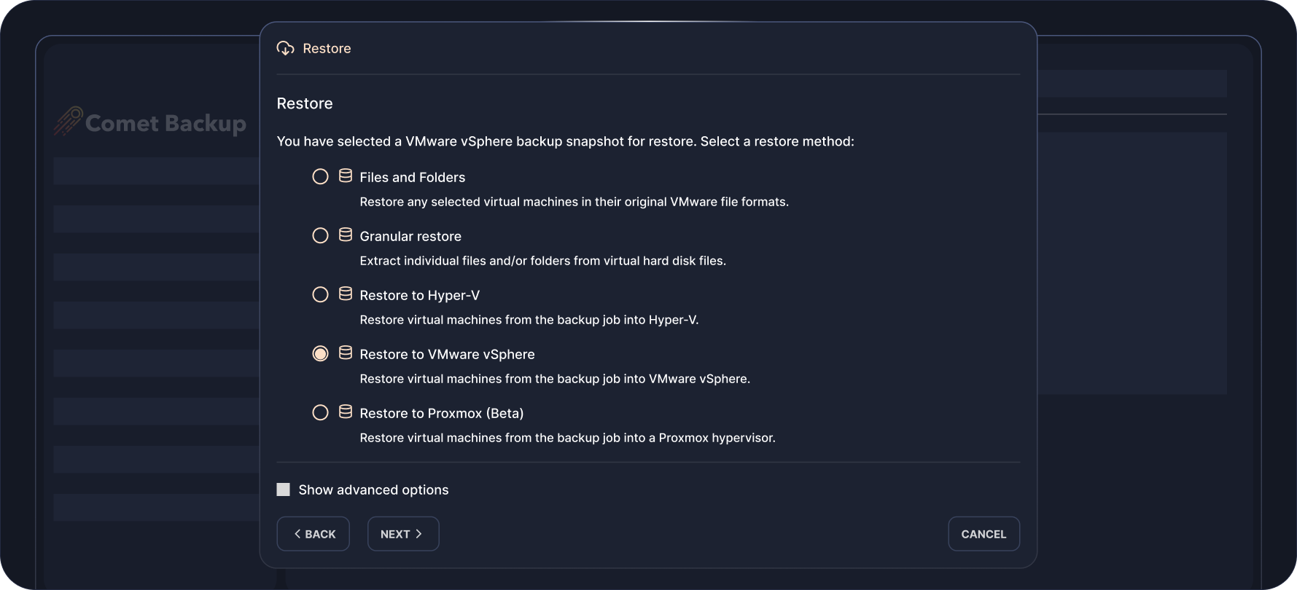Select the Restore to VMware vSphere radio button
This screenshot has height=590, width=1297.
[x=320, y=354]
